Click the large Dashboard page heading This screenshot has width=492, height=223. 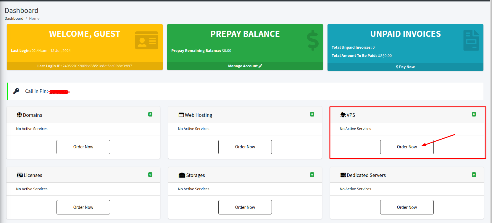pos(22,11)
